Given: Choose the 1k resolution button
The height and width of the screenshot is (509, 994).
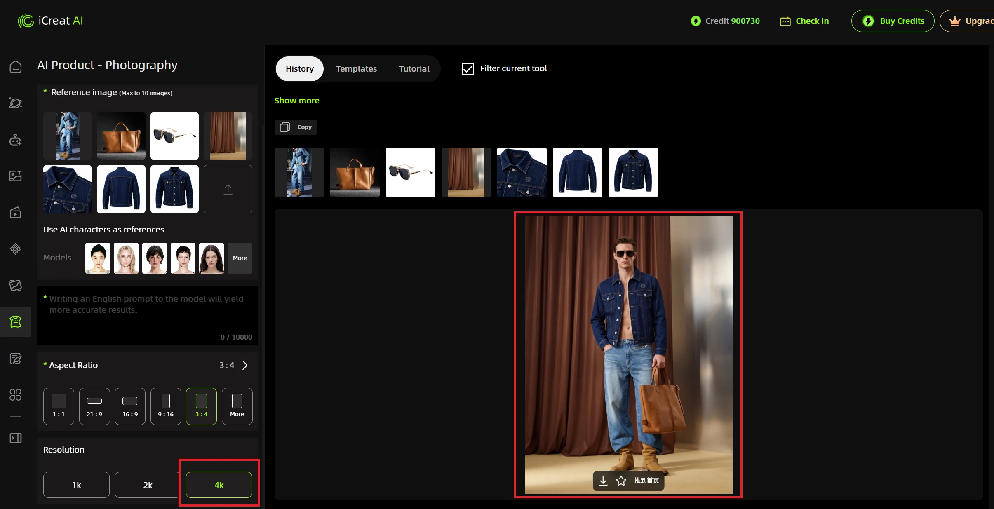Looking at the screenshot, I should pyautogui.click(x=76, y=485).
